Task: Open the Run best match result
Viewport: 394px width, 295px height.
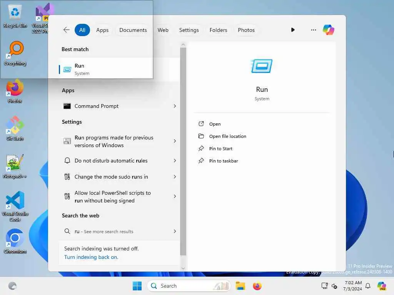Action: [119, 69]
